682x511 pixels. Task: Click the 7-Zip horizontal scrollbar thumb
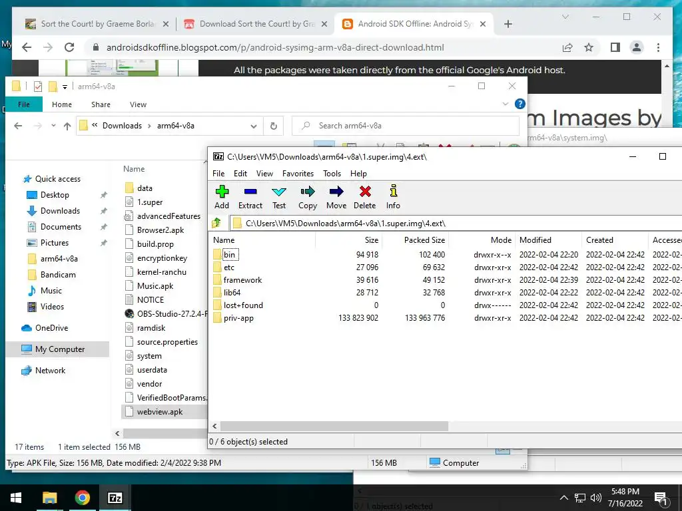[334, 426]
